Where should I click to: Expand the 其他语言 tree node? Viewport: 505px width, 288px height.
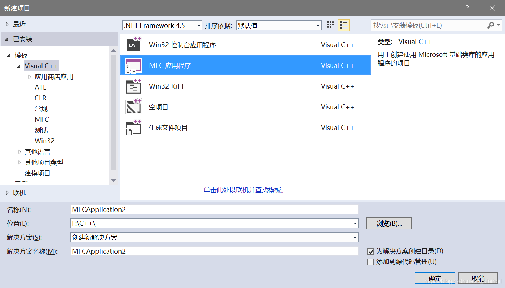click(19, 152)
